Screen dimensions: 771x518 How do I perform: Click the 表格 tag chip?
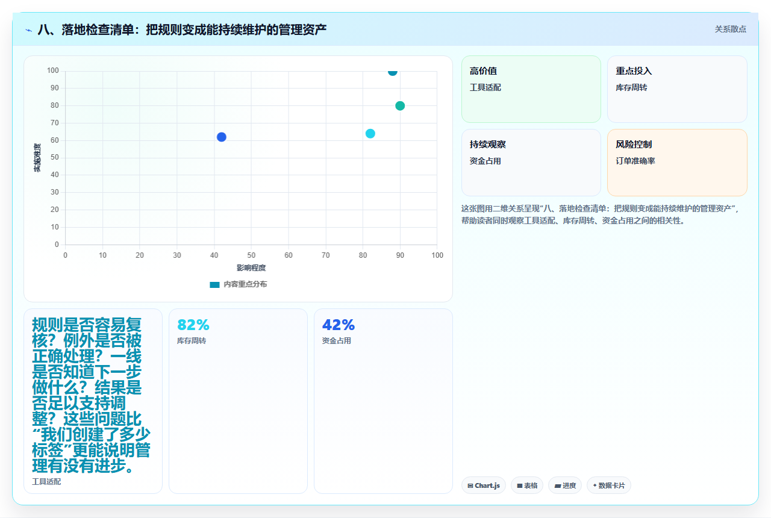point(527,485)
